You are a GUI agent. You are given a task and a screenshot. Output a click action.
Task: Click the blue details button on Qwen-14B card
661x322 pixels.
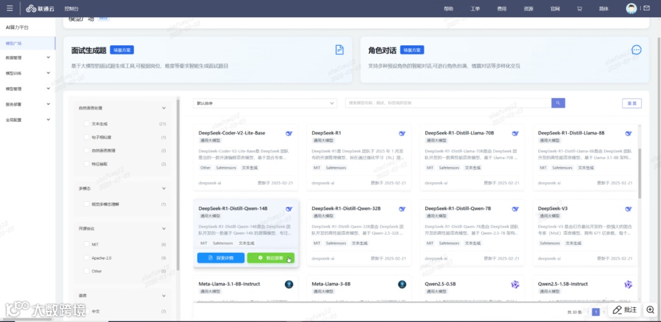click(x=220, y=258)
